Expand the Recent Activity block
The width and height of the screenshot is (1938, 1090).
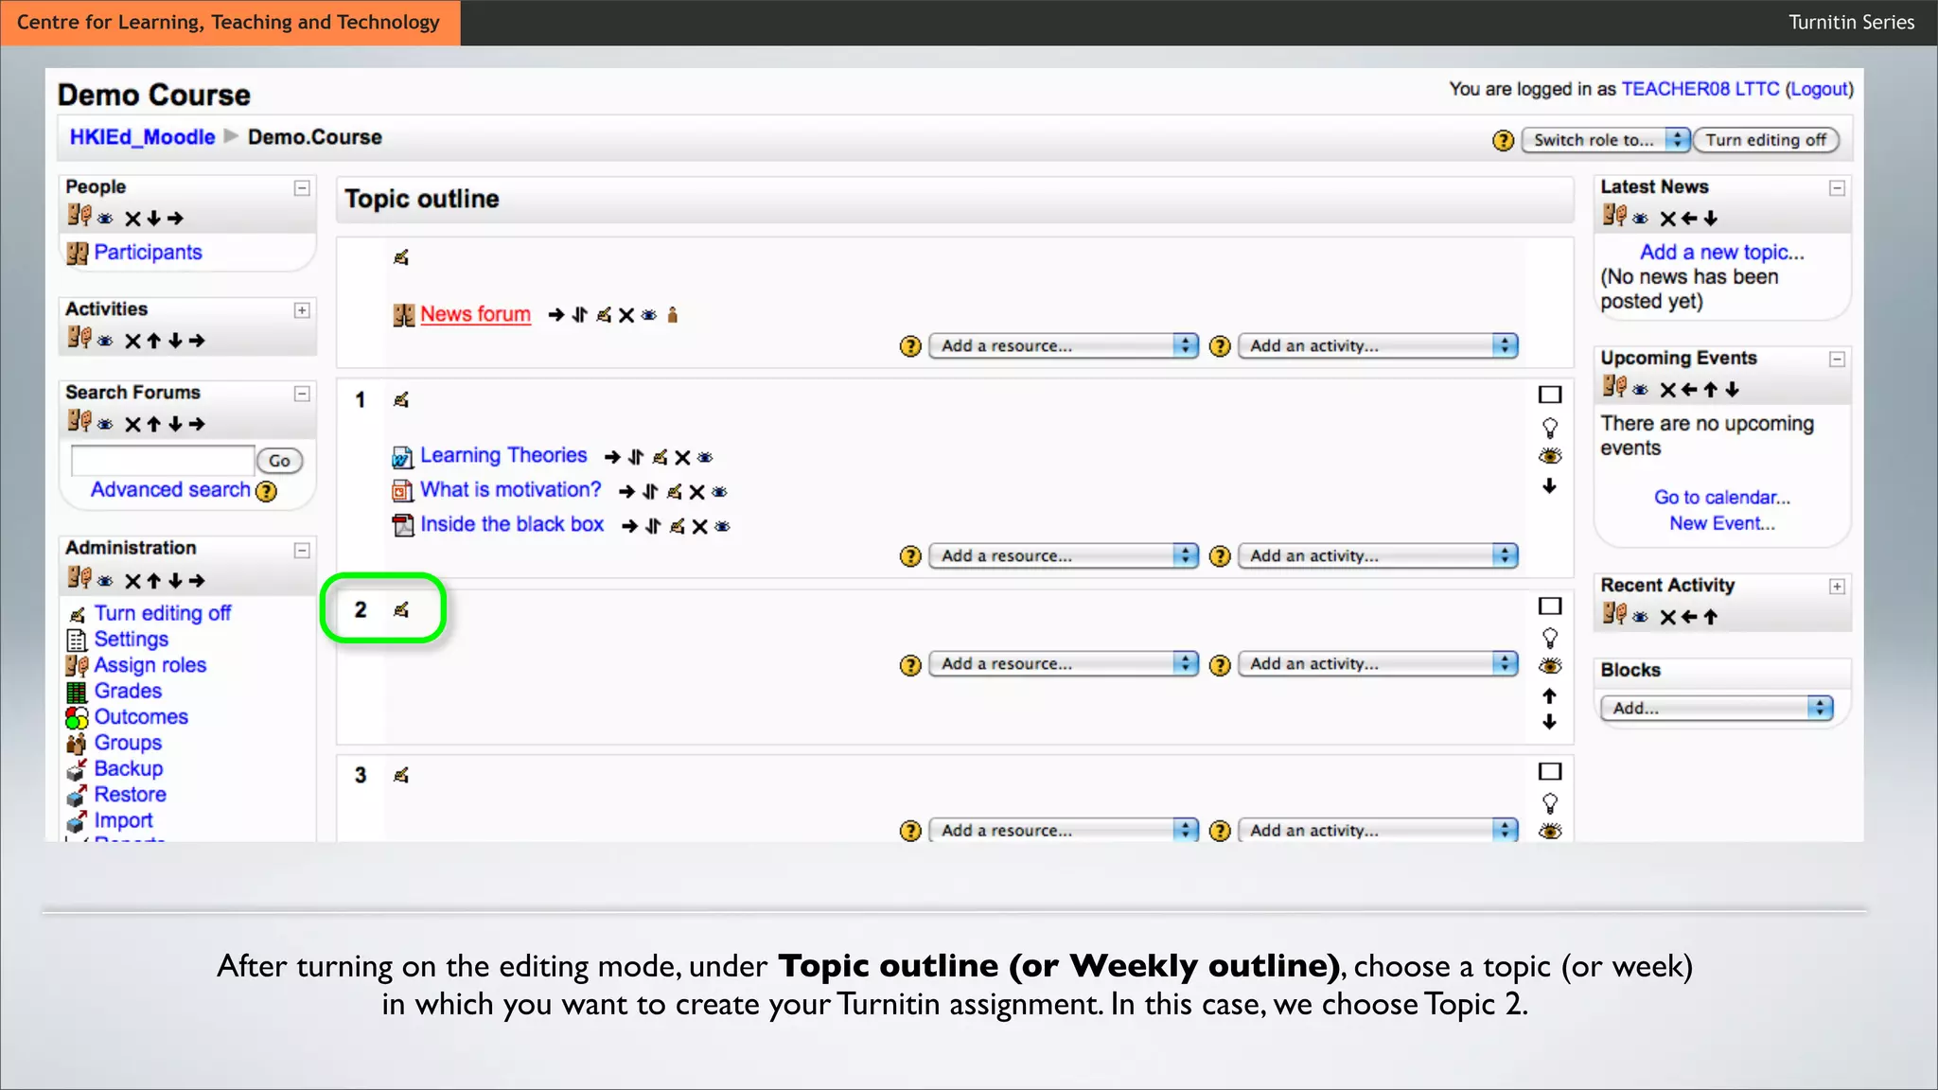pyautogui.click(x=1837, y=587)
